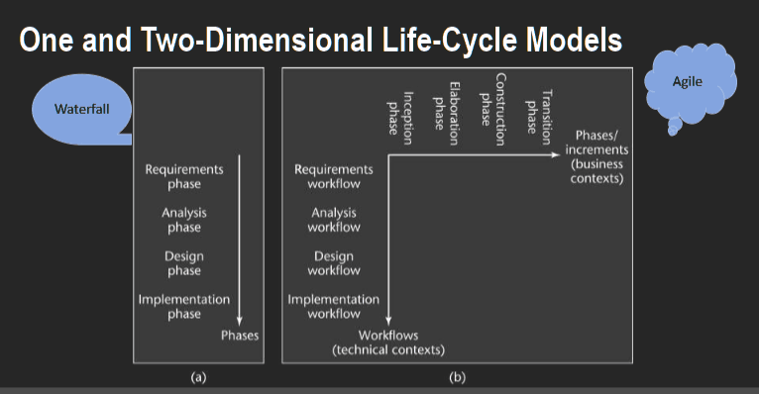Image resolution: width=759 pixels, height=394 pixels.
Task: Click the rotated Elaboration phase label
Action: click(x=446, y=114)
